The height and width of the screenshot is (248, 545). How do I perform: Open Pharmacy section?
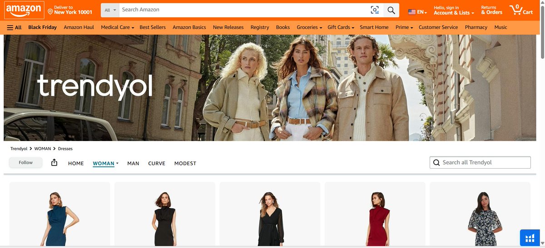[476, 27]
